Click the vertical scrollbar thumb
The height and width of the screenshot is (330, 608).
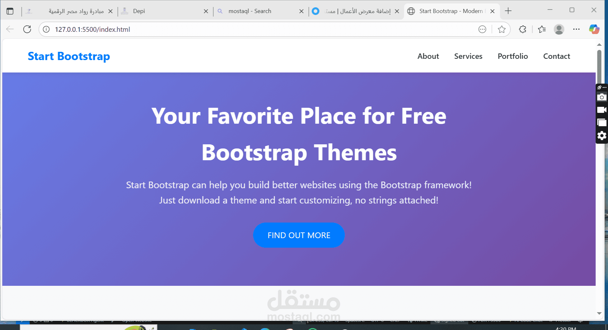[599, 67]
